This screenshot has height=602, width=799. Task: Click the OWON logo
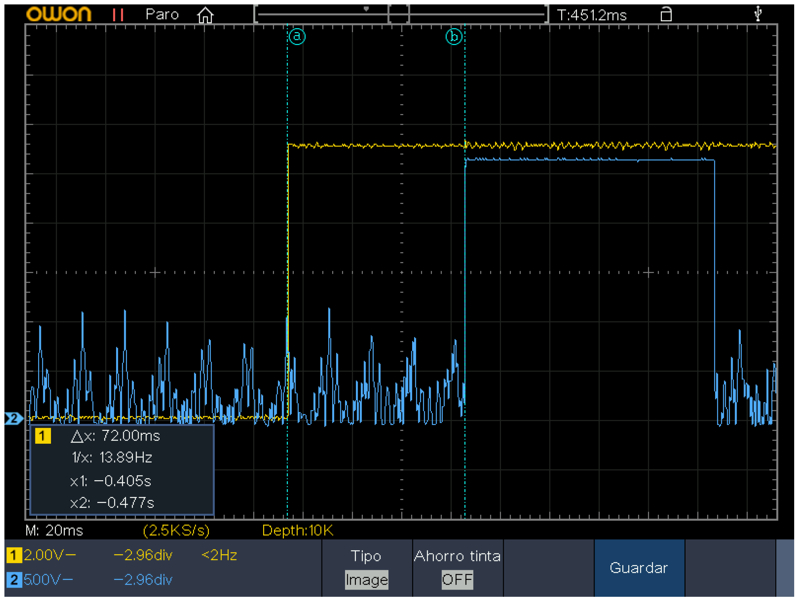pos(59,14)
